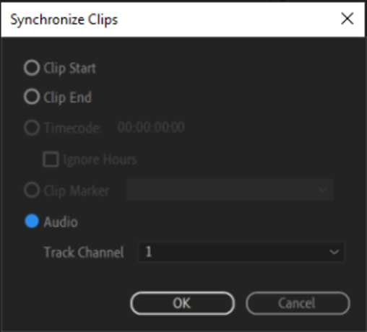Viewport: 367px width, 332px height.
Task: Click the Synchronize Clips title bar text
Action: point(64,19)
